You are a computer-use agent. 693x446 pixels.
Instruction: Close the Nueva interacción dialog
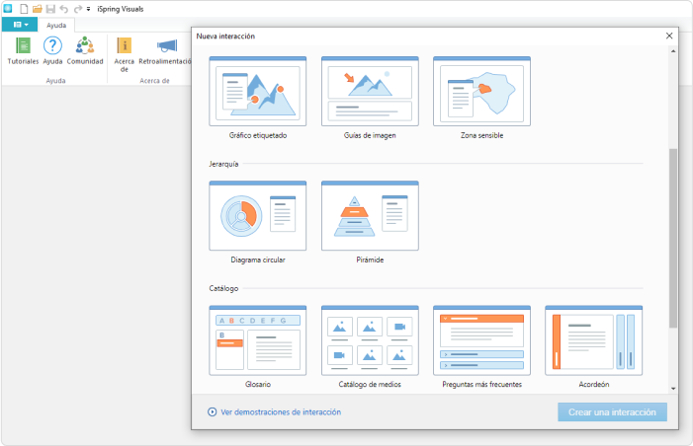669,36
